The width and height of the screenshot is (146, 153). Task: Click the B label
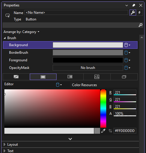tap(111, 107)
